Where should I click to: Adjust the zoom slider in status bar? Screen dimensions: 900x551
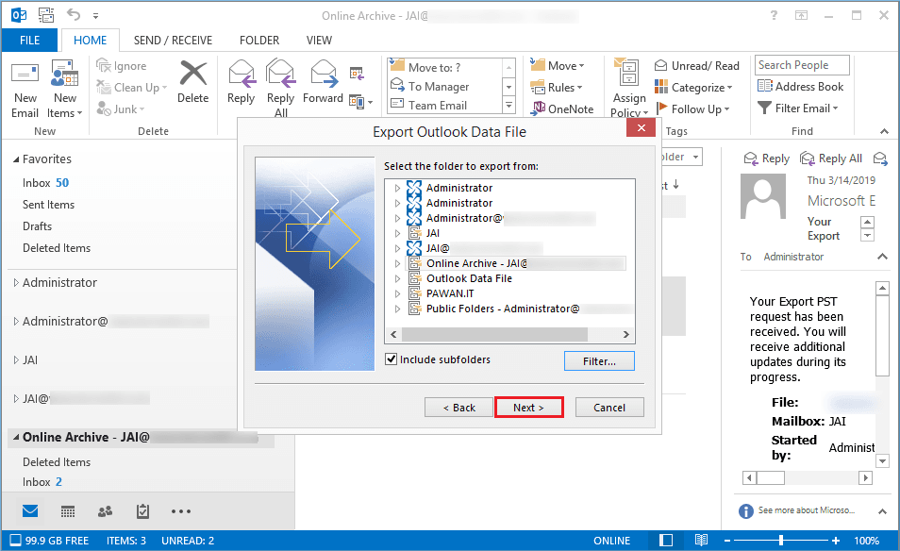781,540
